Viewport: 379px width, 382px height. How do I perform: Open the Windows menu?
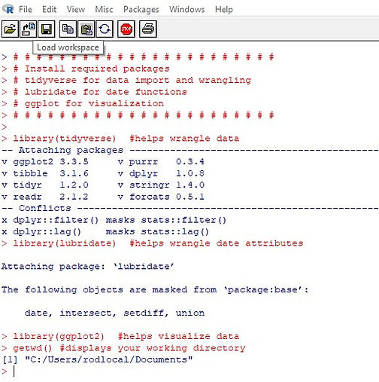tap(187, 10)
